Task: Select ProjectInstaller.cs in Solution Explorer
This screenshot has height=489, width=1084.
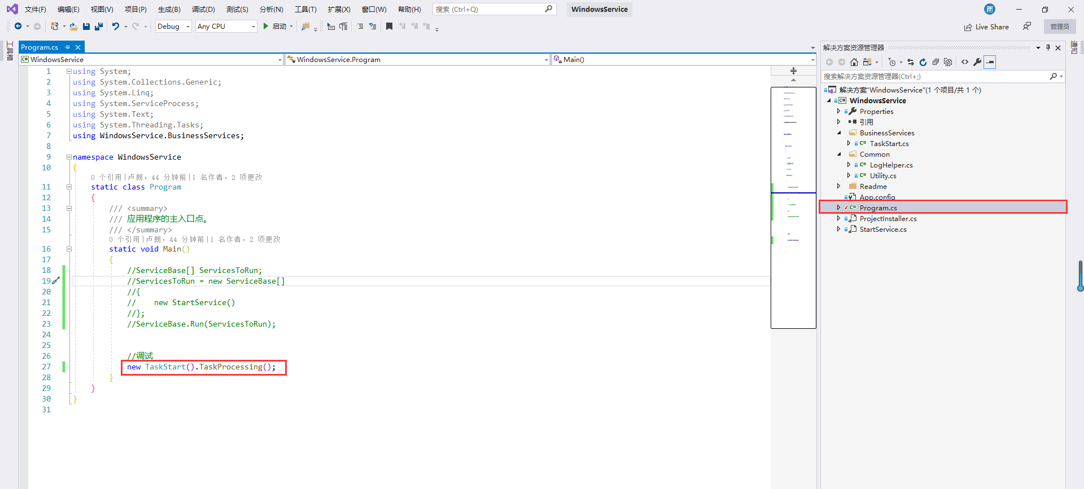Action: pyautogui.click(x=888, y=218)
